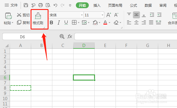Expand the draw border dropdown arrow
This screenshot has height=108, width=177.
(88, 23)
